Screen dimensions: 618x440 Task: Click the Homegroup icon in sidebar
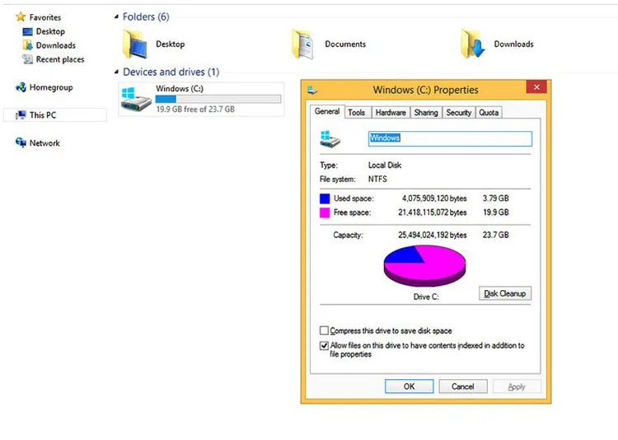[x=21, y=87]
